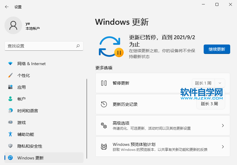Select the personalization paintbrush icon

tap(10, 75)
